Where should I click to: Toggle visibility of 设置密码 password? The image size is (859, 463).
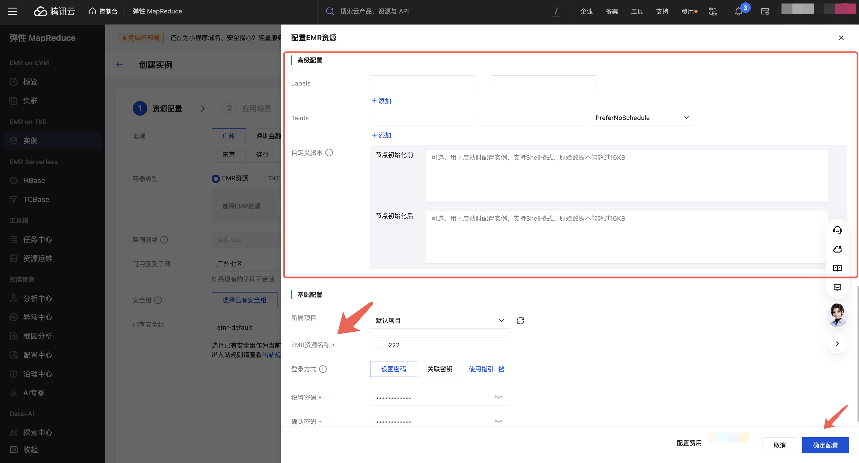click(499, 397)
